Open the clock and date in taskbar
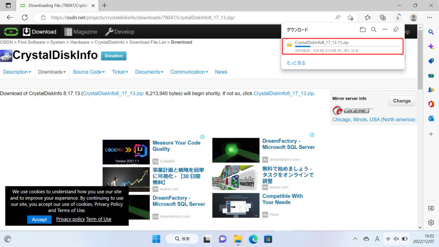This screenshot has width=439, height=247. pos(423,238)
